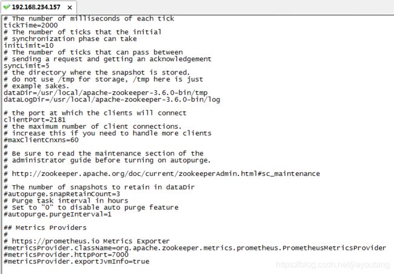
Task: Click the green connected checkmark icon
Action: [7, 7]
